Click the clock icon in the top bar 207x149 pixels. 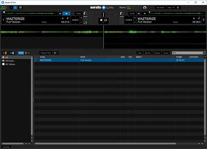(21, 8)
